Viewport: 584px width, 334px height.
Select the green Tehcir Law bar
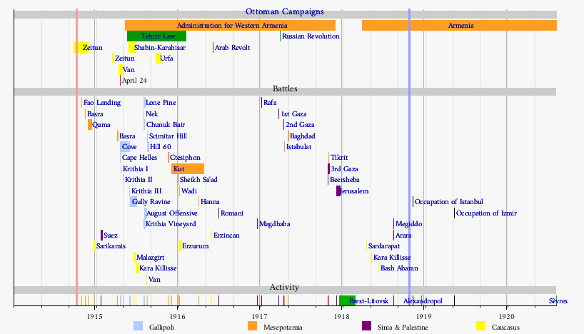157,36
